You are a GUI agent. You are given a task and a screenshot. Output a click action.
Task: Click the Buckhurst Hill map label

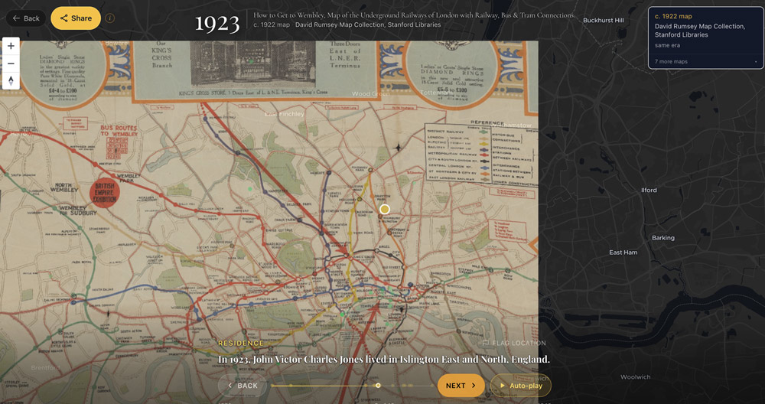click(x=604, y=21)
